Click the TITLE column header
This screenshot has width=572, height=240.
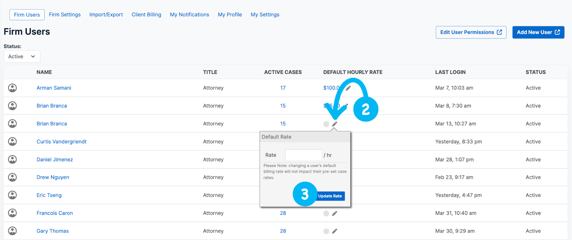[x=210, y=72]
